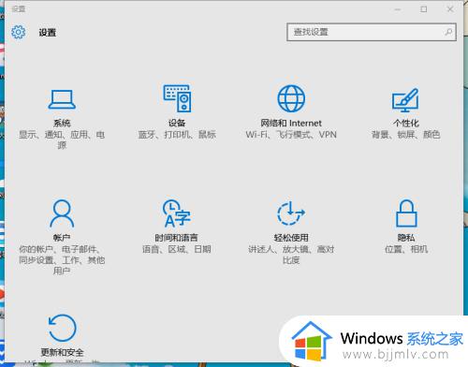Maximize the Settings window
This screenshot has width=468, height=367.
click(424, 9)
